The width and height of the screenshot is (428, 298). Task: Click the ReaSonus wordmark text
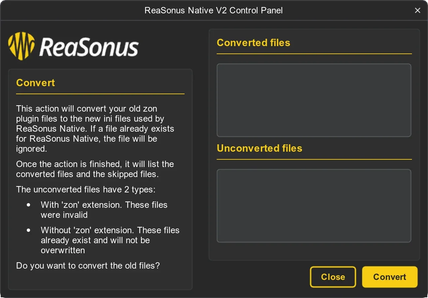[89, 47]
